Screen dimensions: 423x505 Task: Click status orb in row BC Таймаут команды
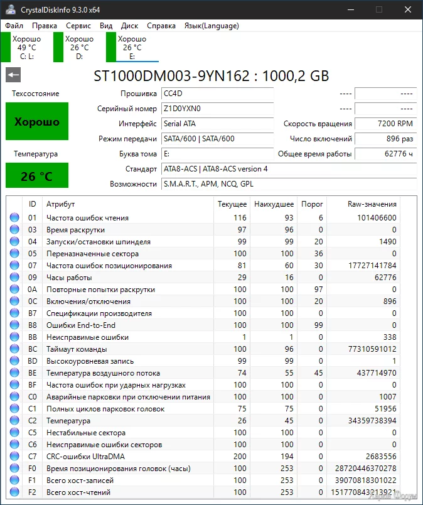(x=14, y=349)
